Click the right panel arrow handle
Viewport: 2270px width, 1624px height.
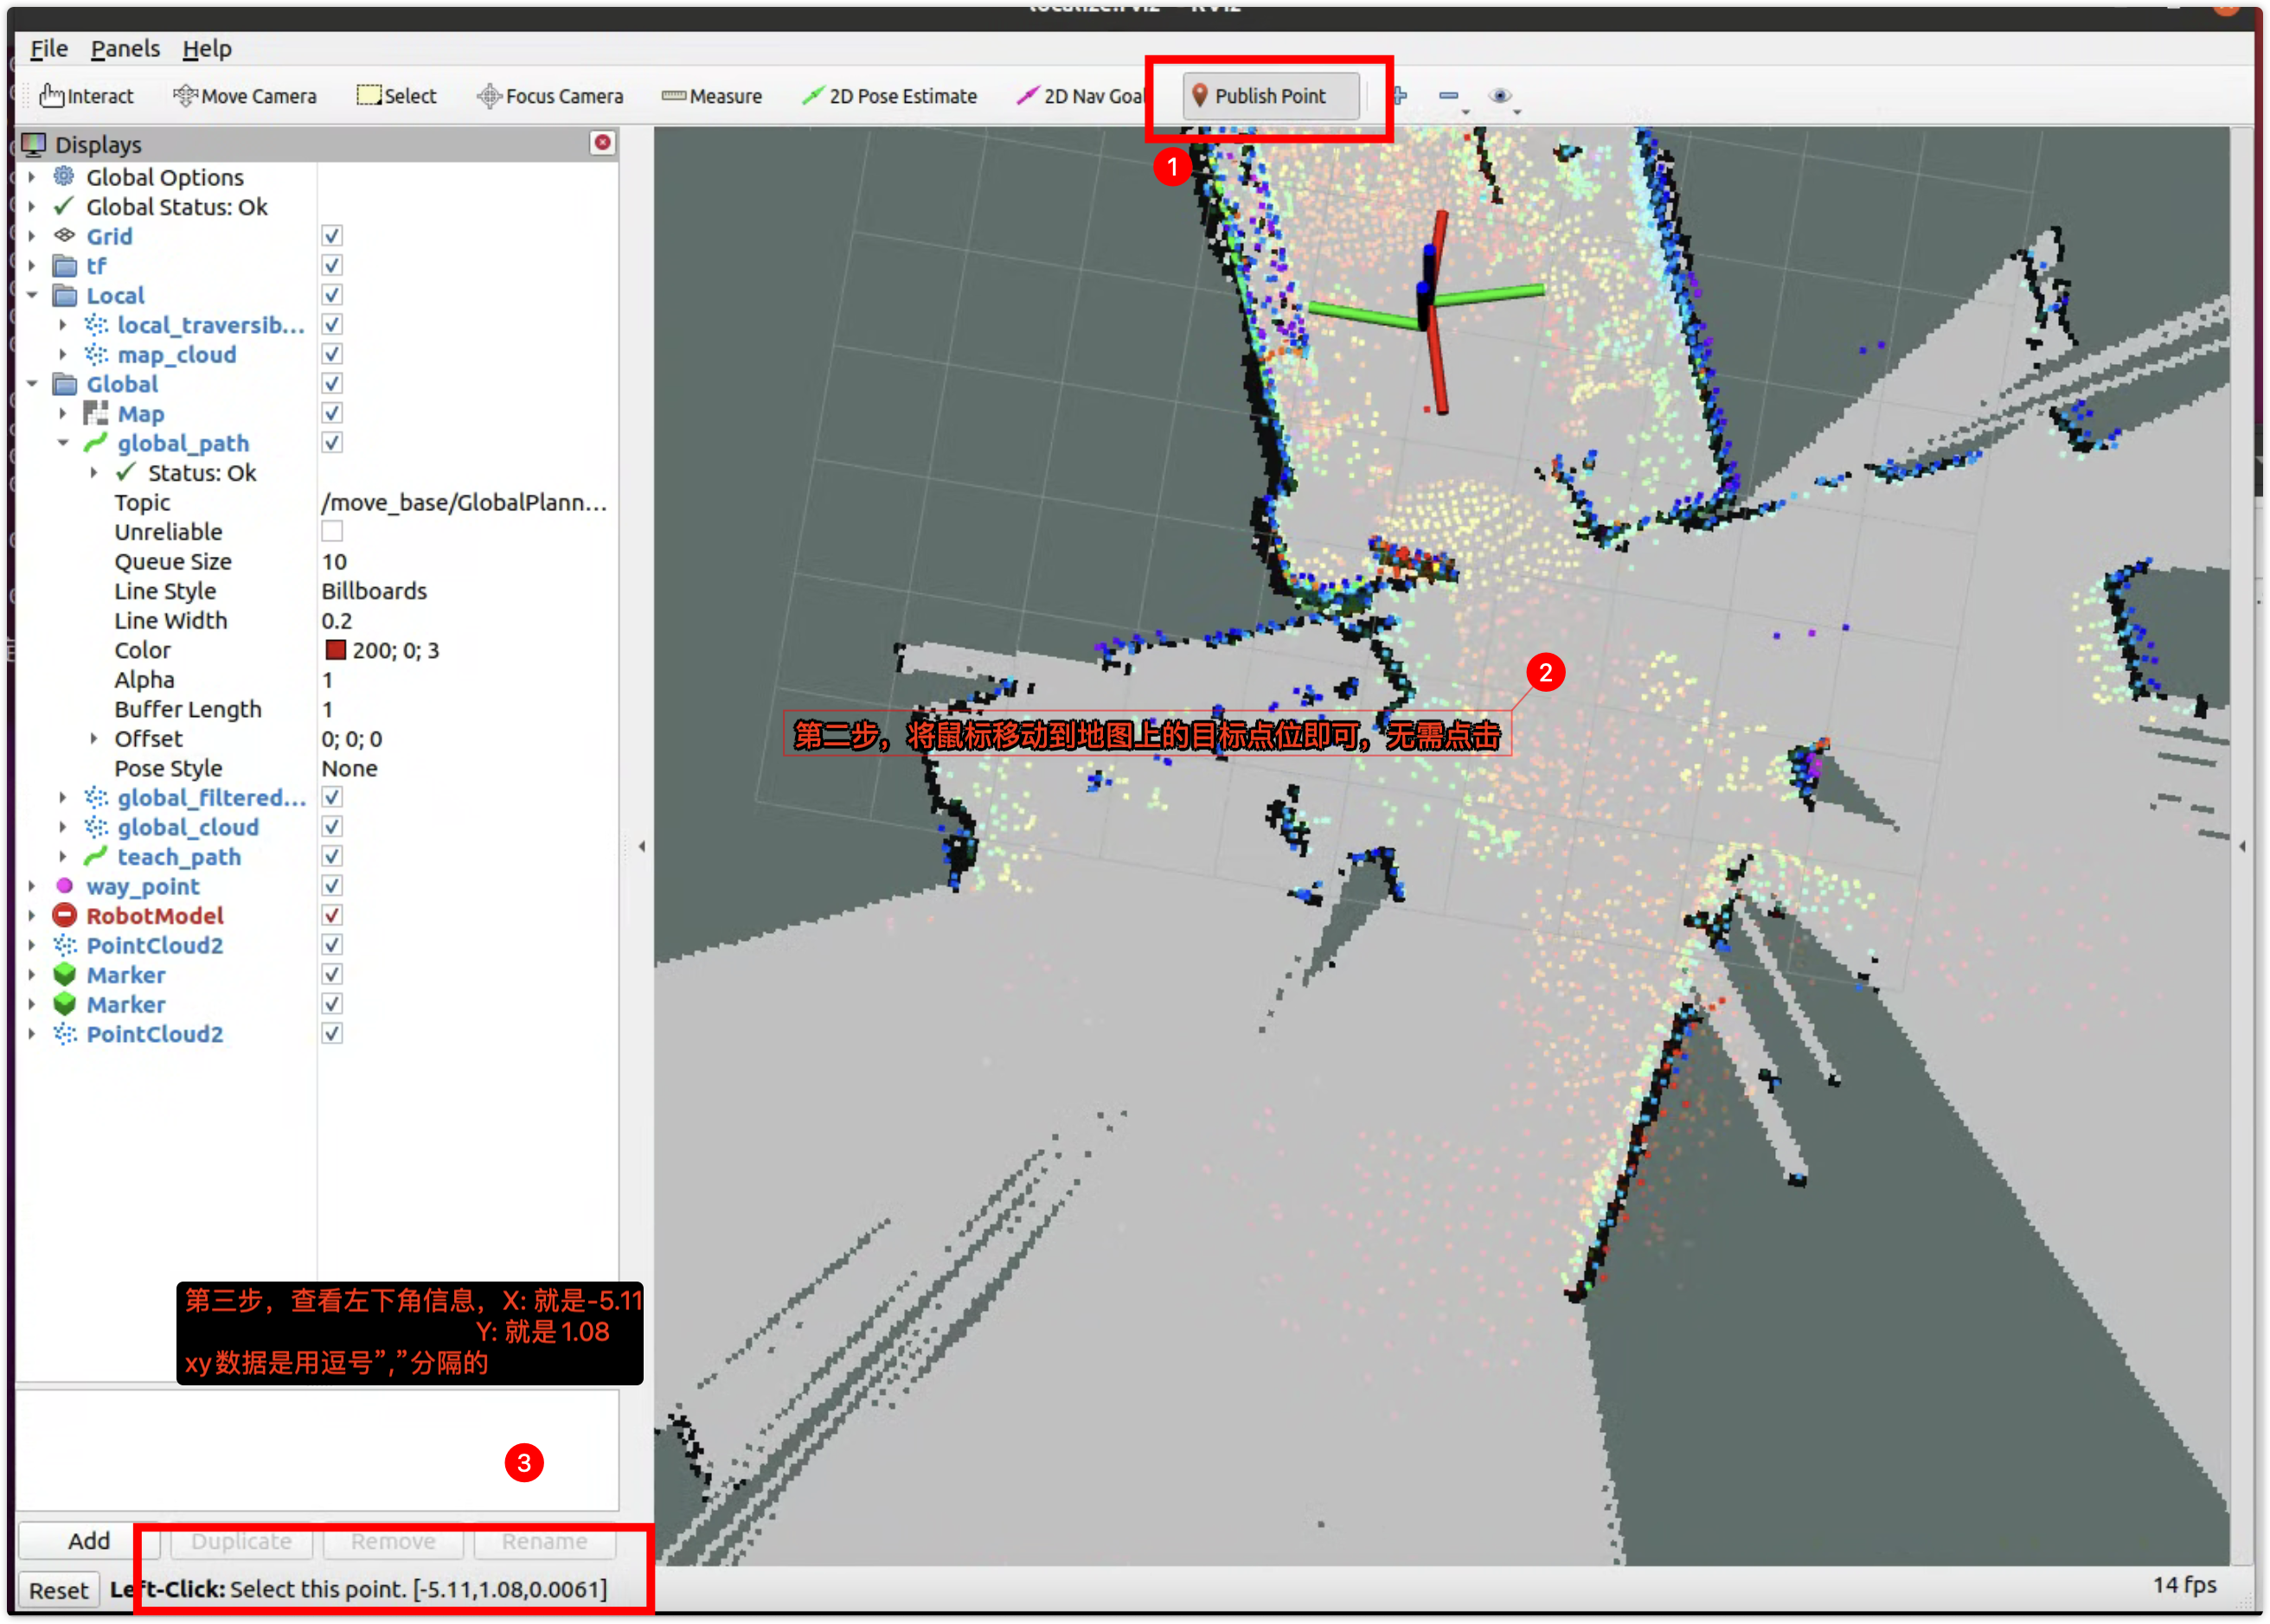coord(2242,847)
